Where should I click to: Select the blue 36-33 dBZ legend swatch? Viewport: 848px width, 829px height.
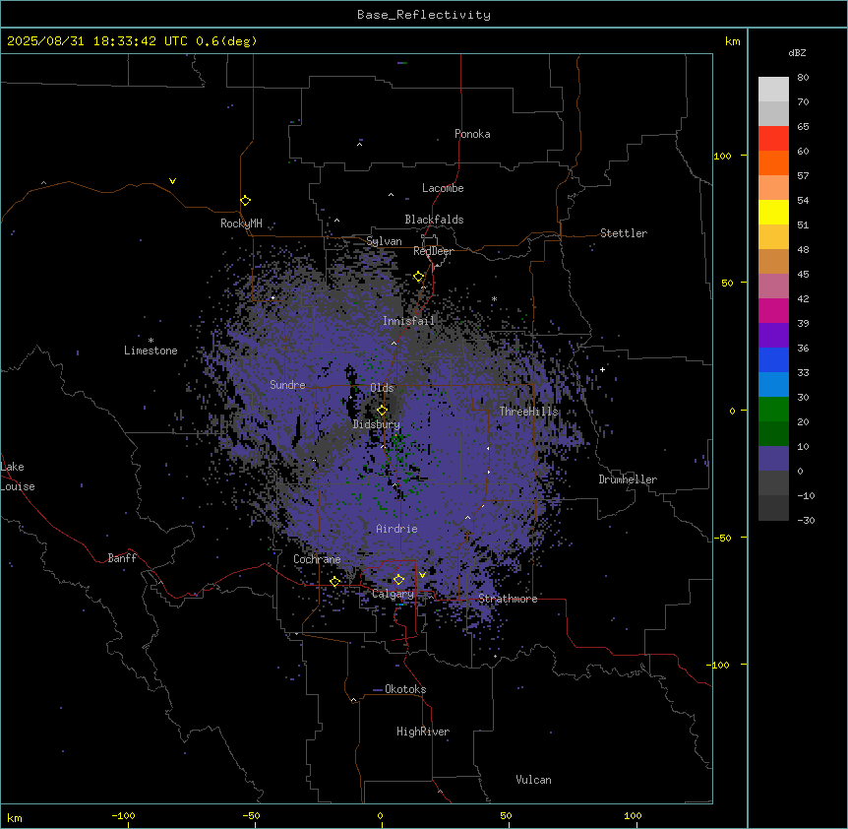point(773,359)
